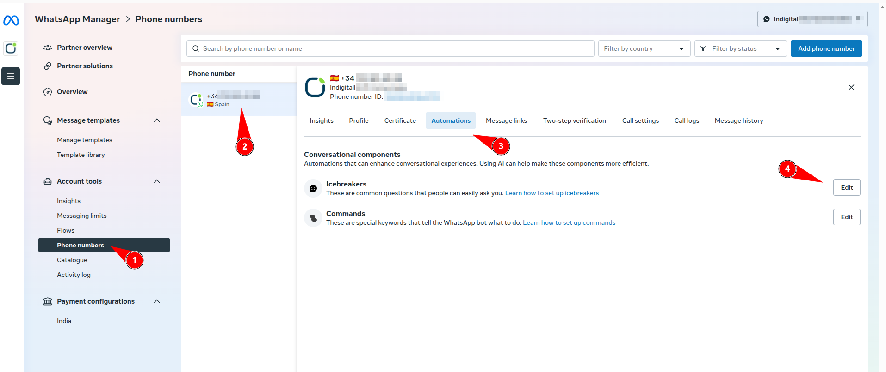Edit the Icebreakers automation
This screenshot has width=886, height=372.
coord(847,187)
